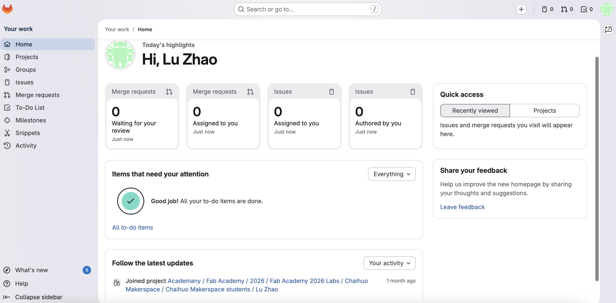Check your to-do count in the top bar
Screen dimensions: 616x303
pyautogui.click(x=587, y=9)
